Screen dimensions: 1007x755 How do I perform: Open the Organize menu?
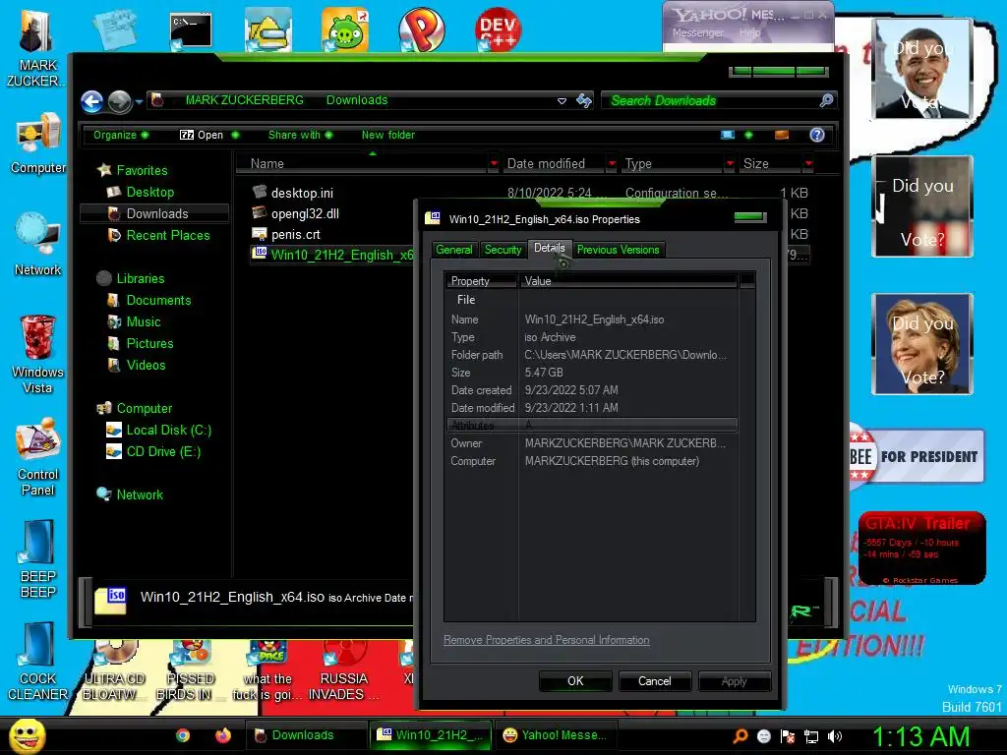point(121,135)
